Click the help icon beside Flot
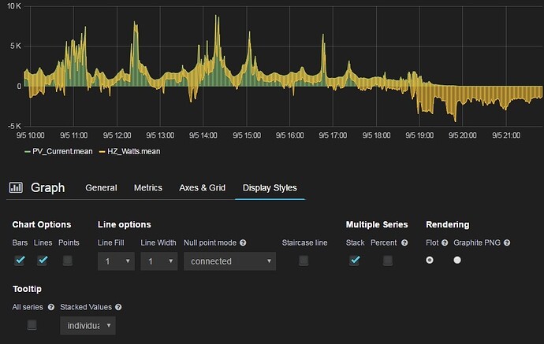The width and height of the screenshot is (544, 344). [446, 242]
